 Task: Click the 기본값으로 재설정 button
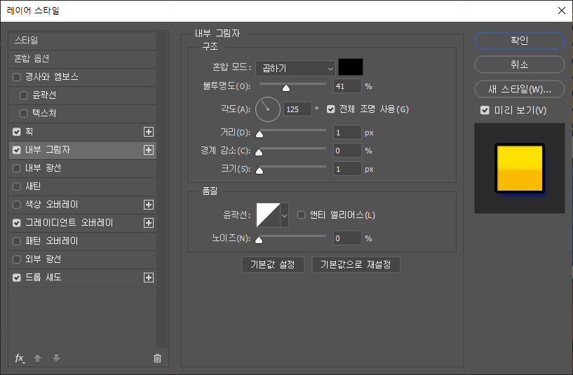click(356, 265)
